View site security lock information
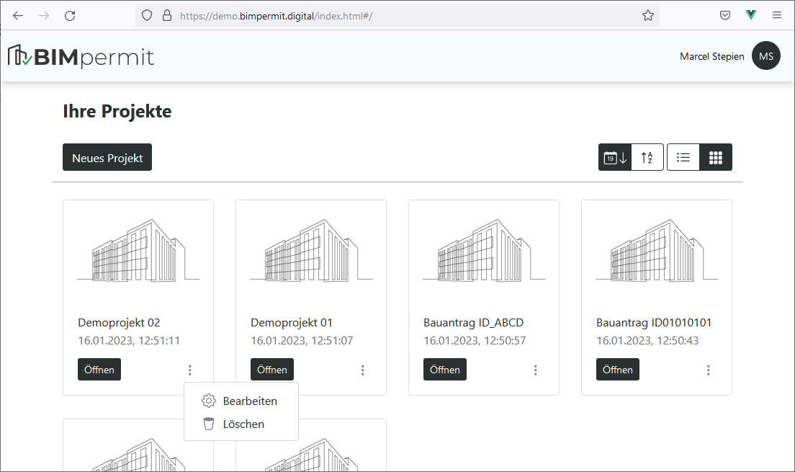The image size is (795, 472). (167, 16)
